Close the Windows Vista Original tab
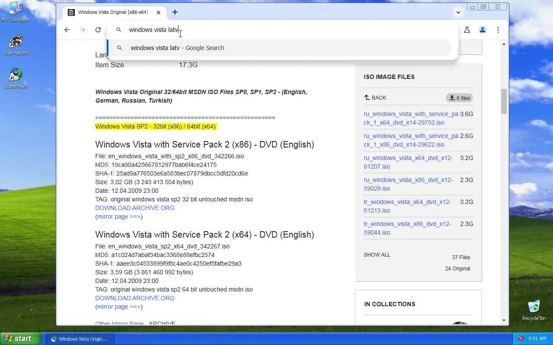Image resolution: width=553 pixels, height=345 pixels. (x=159, y=13)
